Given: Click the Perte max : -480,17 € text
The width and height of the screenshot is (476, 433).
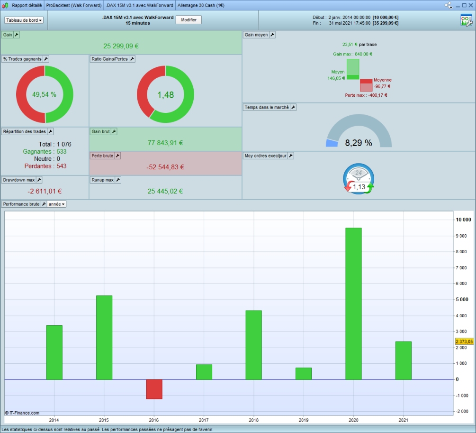Looking at the screenshot, I should (x=366, y=95).
